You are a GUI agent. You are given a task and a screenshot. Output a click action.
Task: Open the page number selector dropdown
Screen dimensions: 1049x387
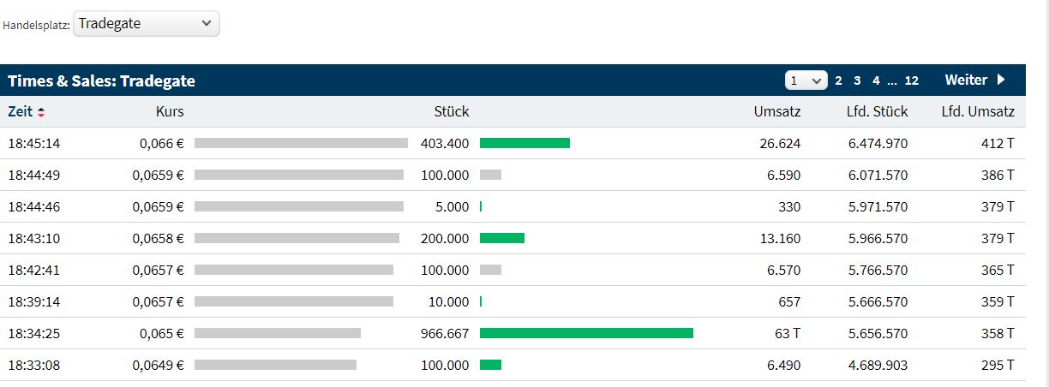pos(806,80)
